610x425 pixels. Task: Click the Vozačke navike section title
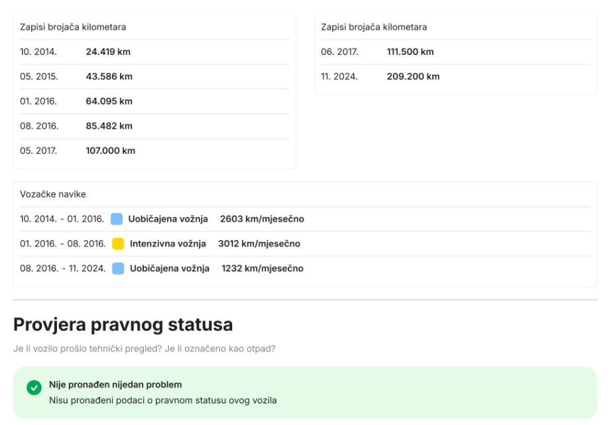[53, 194]
